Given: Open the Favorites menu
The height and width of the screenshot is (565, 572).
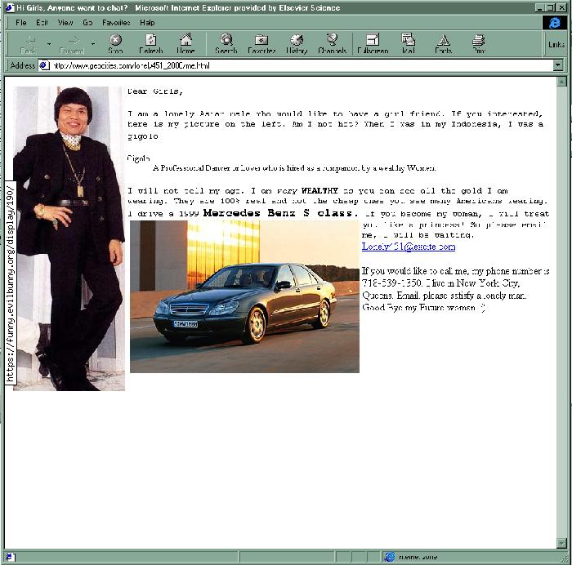Looking at the screenshot, I should tap(116, 23).
